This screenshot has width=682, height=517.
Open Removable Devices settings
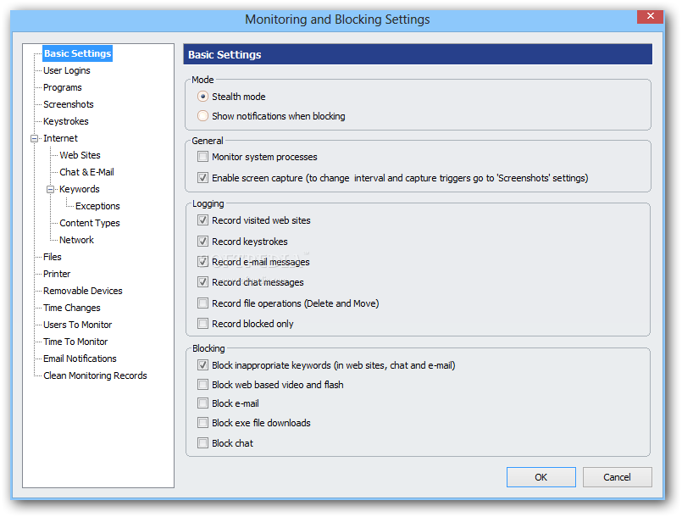tap(83, 292)
